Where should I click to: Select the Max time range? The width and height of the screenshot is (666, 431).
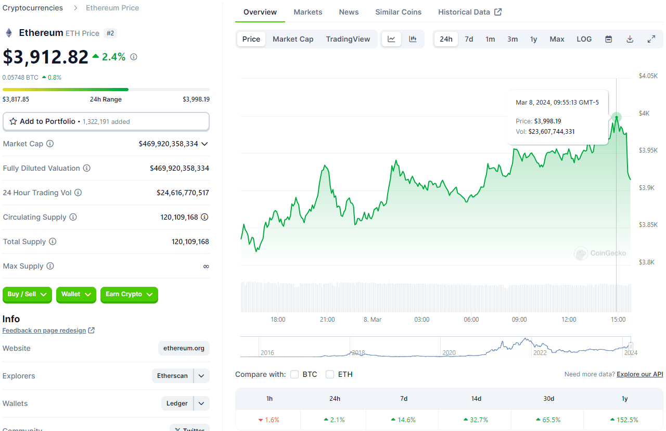point(557,39)
